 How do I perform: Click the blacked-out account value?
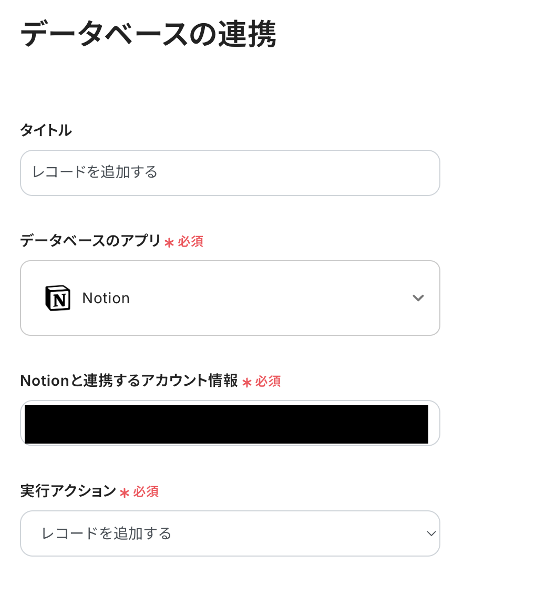[226, 424]
